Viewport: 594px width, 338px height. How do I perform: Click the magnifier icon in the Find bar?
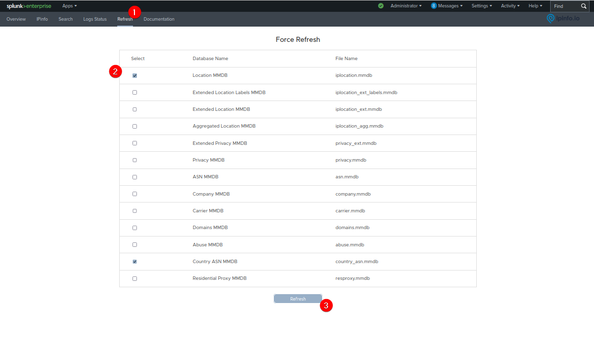[x=583, y=6]
